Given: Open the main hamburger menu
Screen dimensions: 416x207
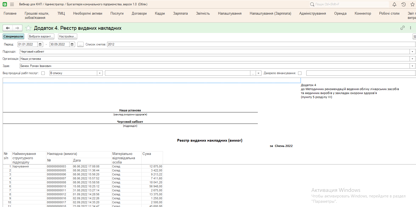Looking at the screenshot, I should (x=12, y=5).
